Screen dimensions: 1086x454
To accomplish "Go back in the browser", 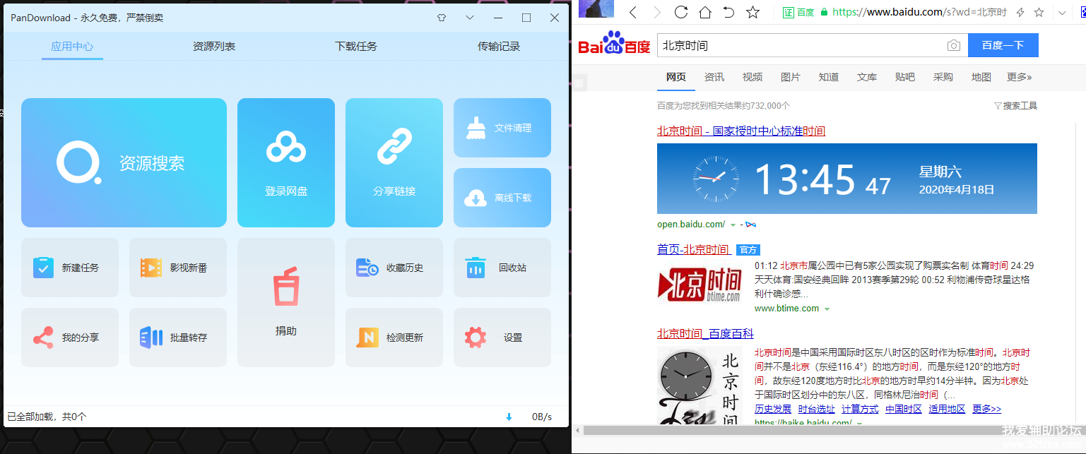I will pos(633,12).
